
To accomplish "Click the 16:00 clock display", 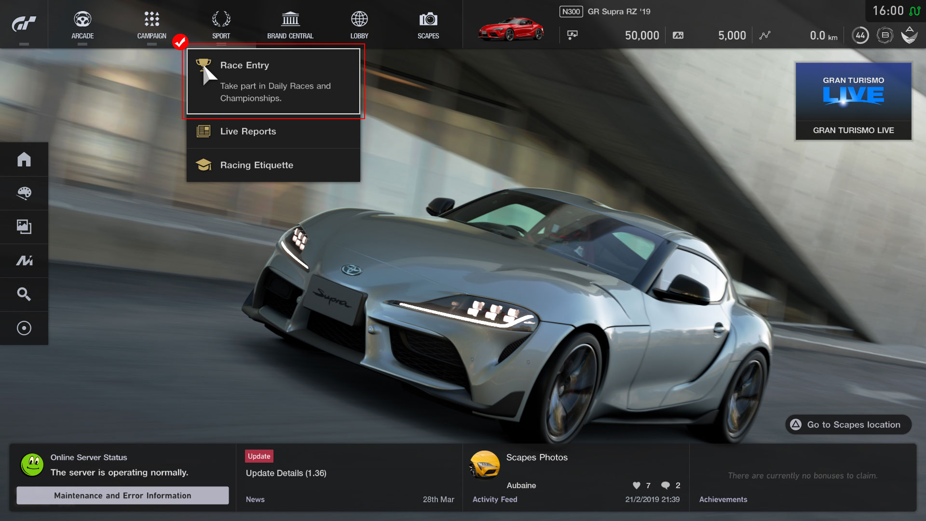I will click(888, 11).
